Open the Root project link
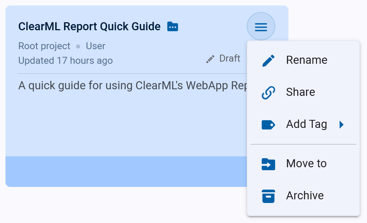 point(43,46)
